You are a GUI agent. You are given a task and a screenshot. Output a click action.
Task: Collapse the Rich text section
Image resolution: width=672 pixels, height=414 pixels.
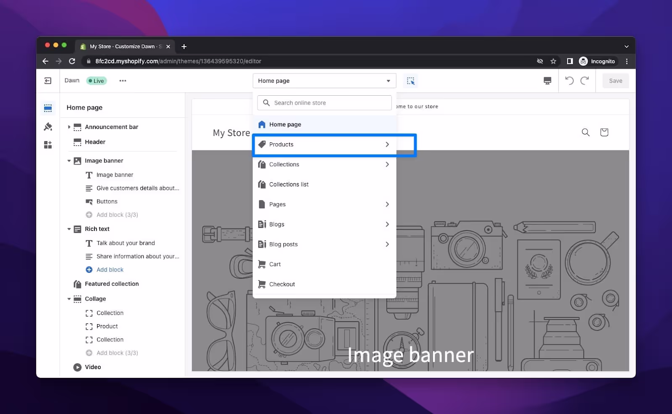(69, 229)
